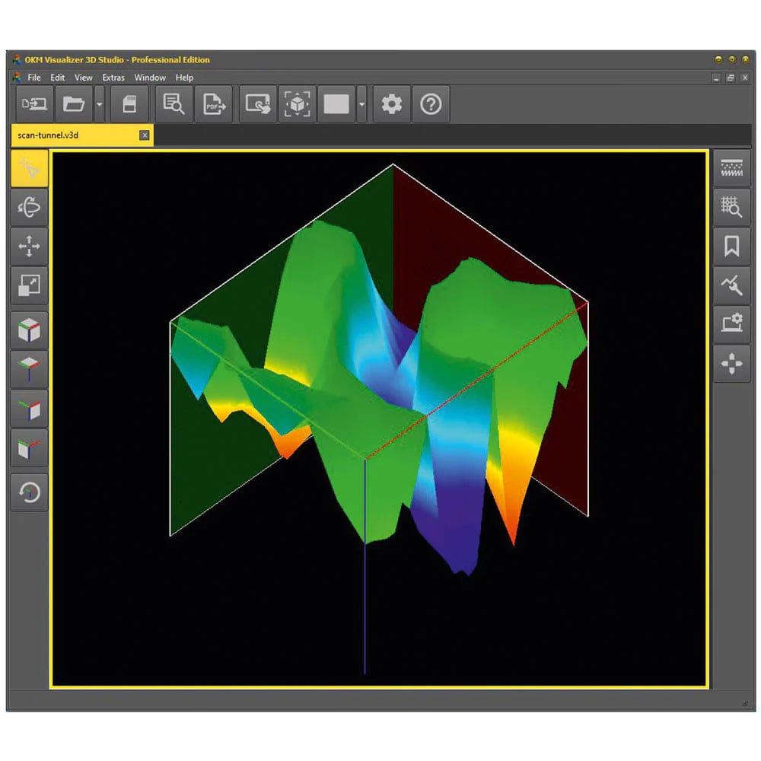Viewport: 761px width, 761px height.
Task: Open the Extras menu
Action: tap(113, 77)
